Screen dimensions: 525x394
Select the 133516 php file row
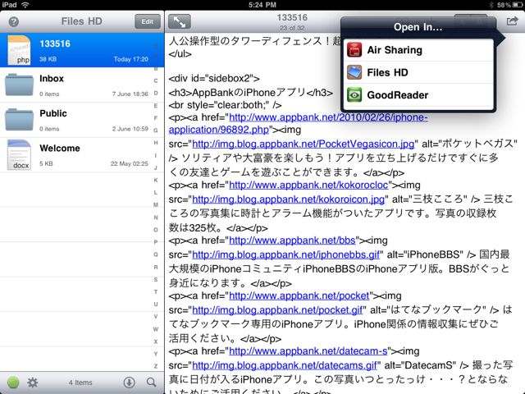click(x=82, y=50)
